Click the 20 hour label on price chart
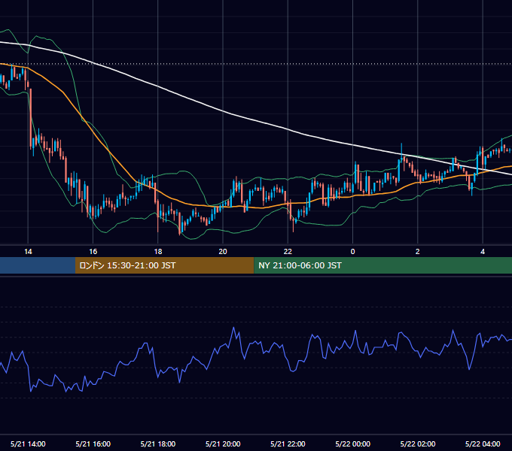 tap(223, 252)
